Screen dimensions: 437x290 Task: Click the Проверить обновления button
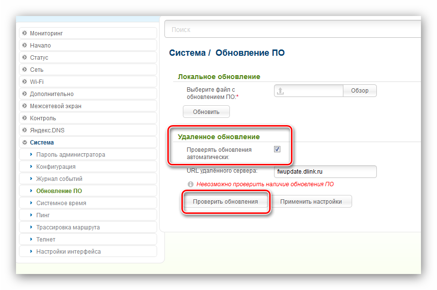point(226,201)
